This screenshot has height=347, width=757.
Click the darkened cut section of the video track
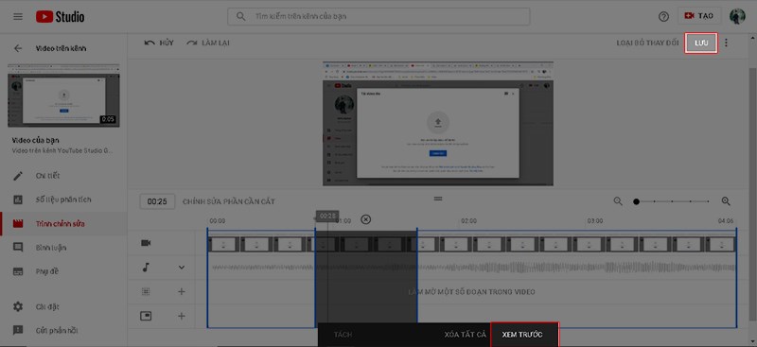[366, 244]
